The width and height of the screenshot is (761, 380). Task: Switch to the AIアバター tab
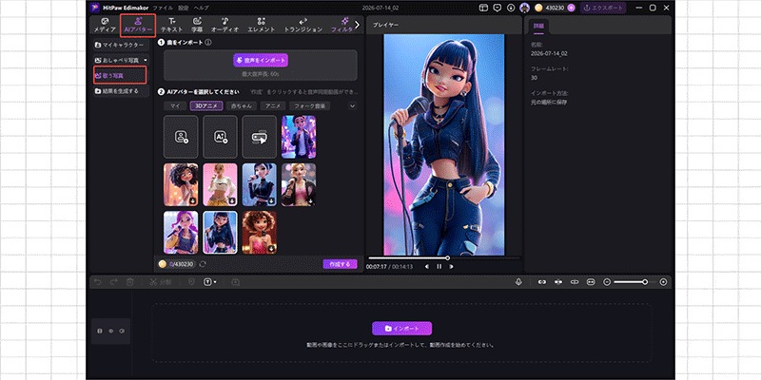pos(138,26)
